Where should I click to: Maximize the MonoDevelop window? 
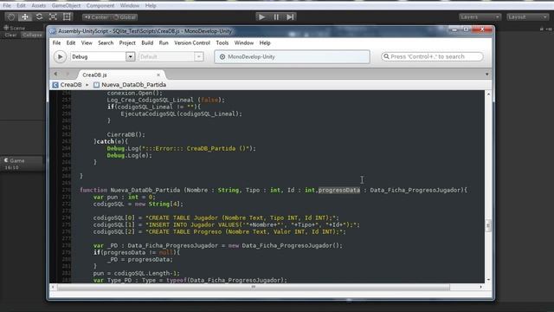tap(466, 29)
